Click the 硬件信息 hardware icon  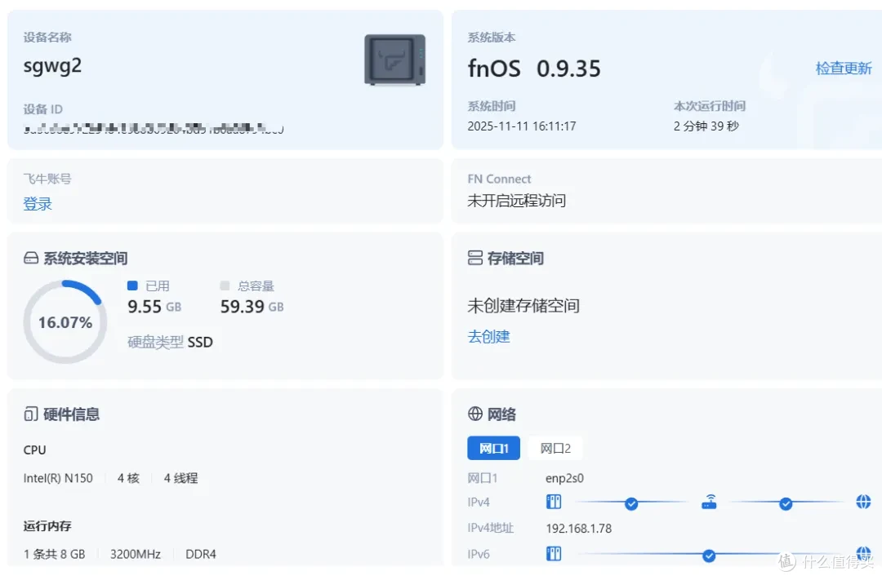pos(31,414)
